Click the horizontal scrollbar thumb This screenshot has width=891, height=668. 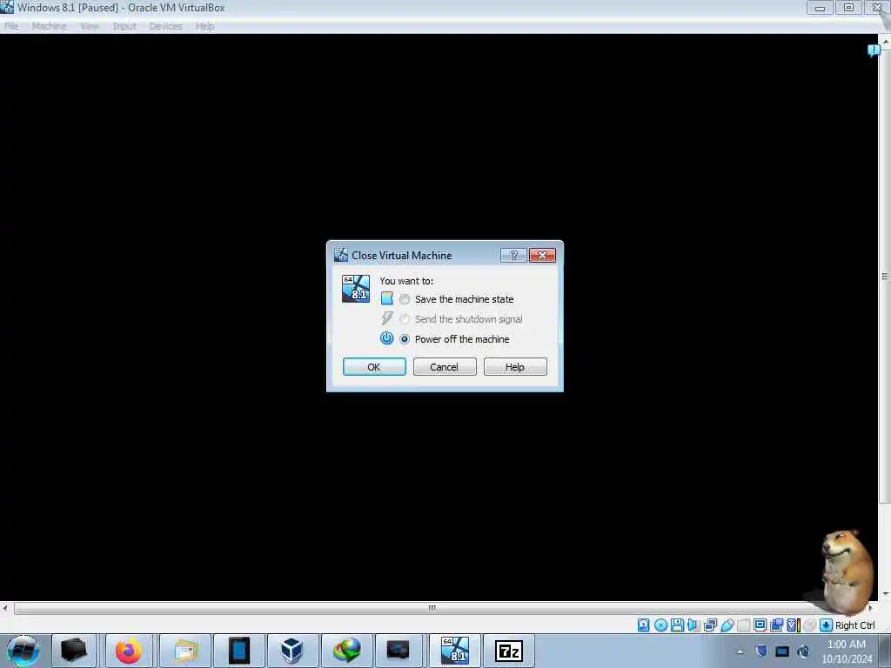(432, 608)
